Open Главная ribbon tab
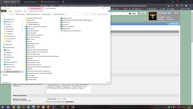 pyautogui.click(x=10, y=11)
